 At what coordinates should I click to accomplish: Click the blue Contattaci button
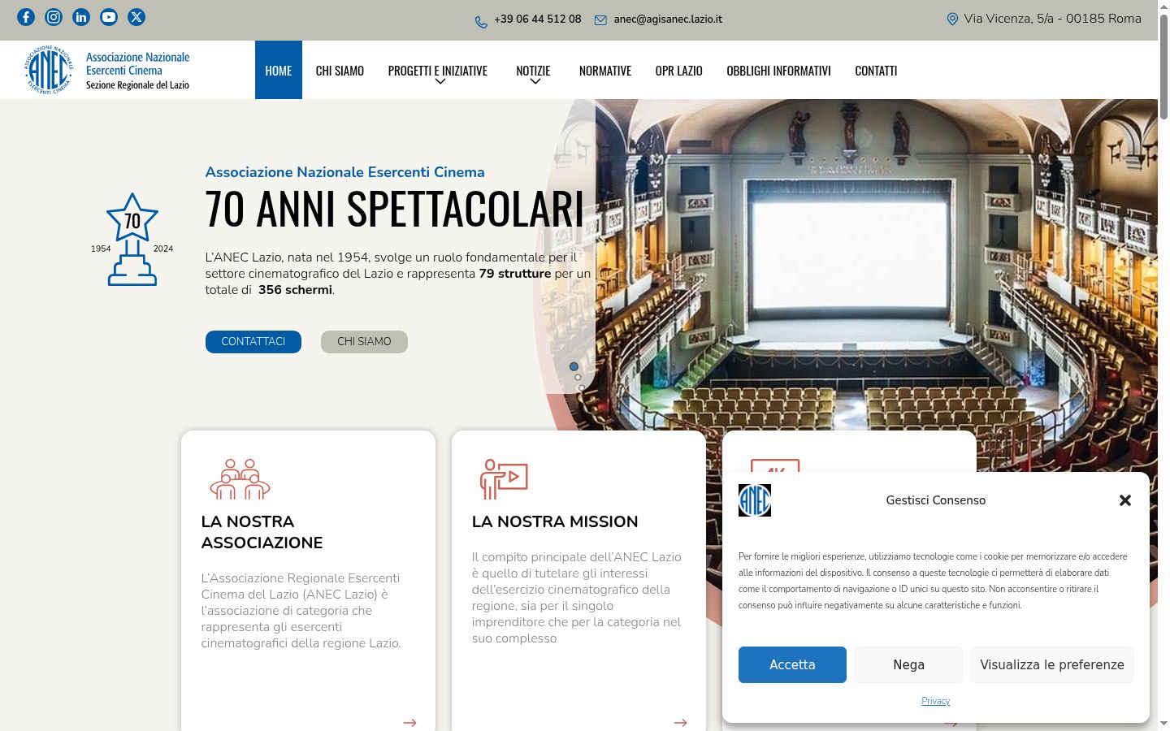point(253,342)
